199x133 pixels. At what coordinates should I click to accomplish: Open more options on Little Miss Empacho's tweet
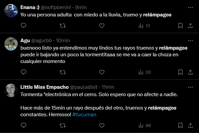pos(190,87)
